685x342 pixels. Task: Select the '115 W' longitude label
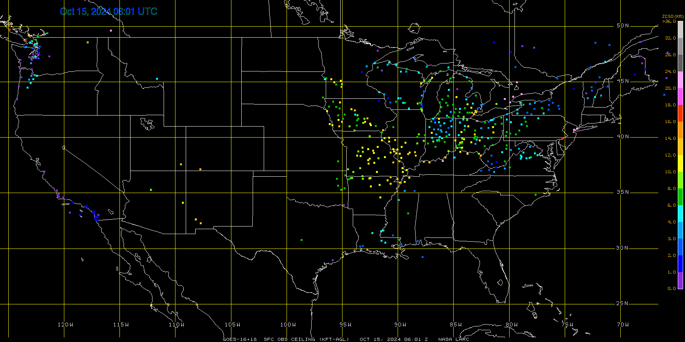pos(121,325)
